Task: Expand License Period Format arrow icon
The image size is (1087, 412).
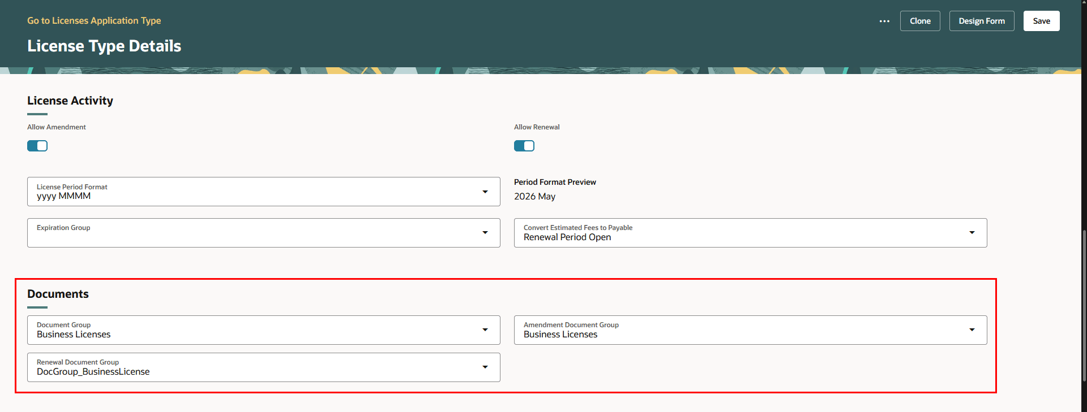Action: pyautogui.click(x=485, y=192)
